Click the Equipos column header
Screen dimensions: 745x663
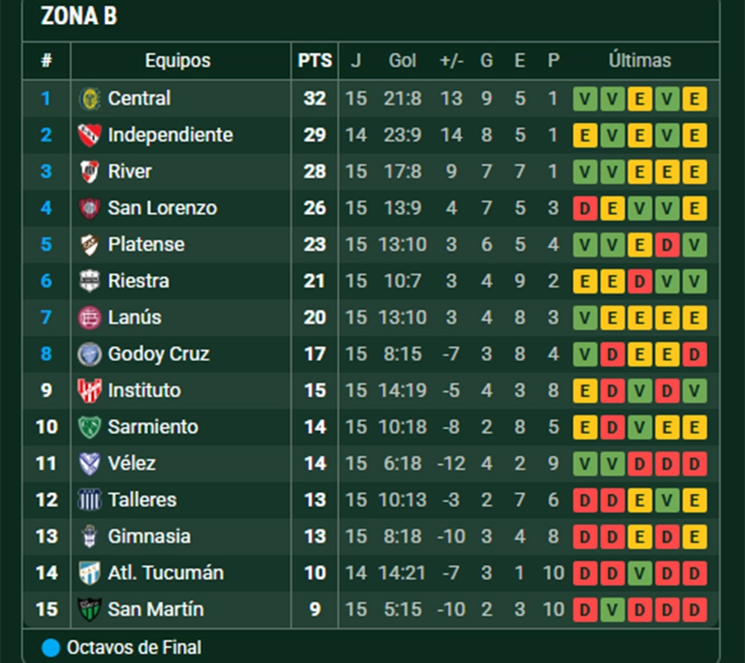(x=178, y=60)
